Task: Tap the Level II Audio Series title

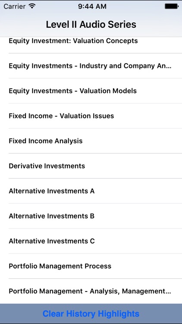Action: coord(91,24)
